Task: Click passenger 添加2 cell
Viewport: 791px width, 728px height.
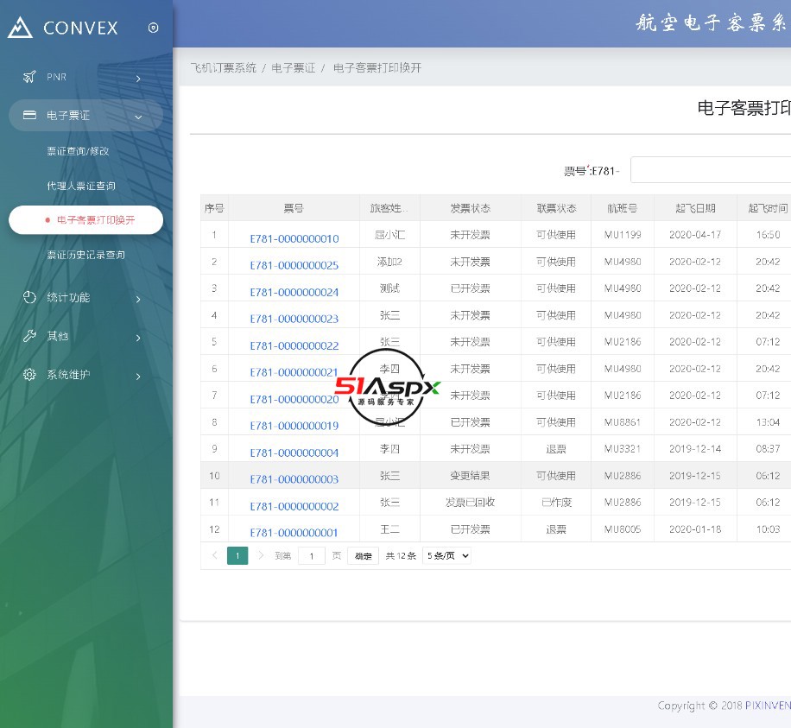Action: (389, 262)
